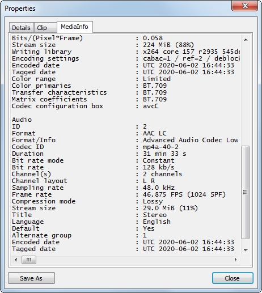Image resolution: width=262 pixels, height=293 pixels.
Task: Click the 'Lossy' compression value
Action: click(153, 201)
